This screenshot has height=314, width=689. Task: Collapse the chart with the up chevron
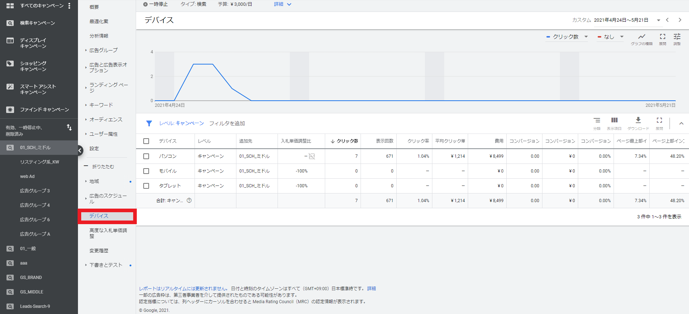click(681, 123)
